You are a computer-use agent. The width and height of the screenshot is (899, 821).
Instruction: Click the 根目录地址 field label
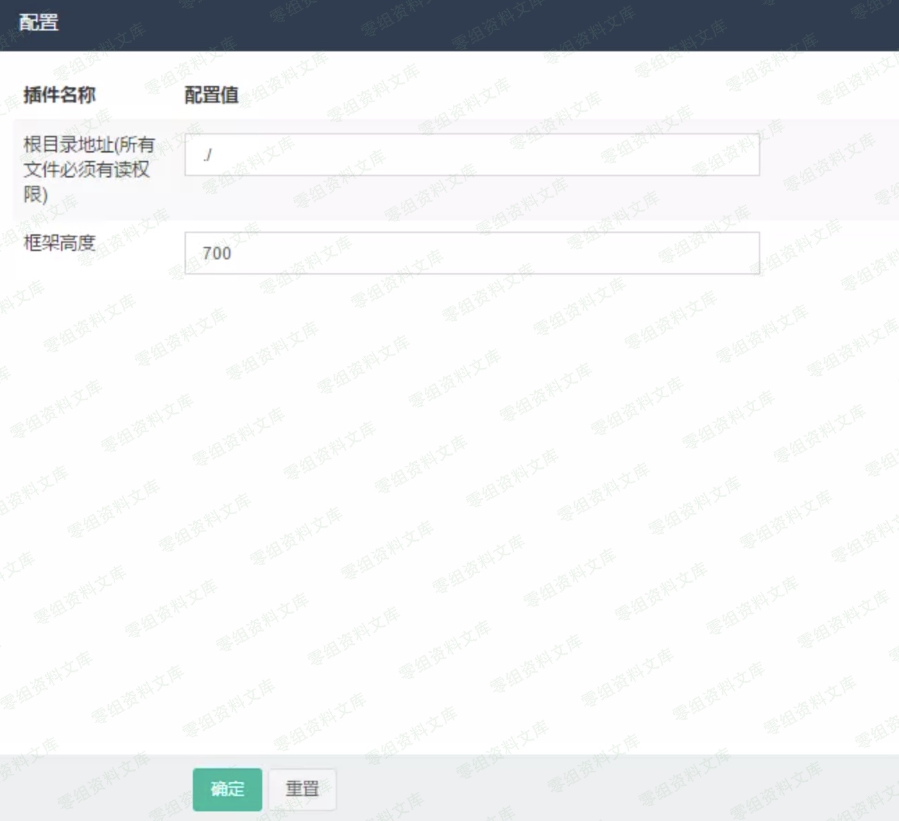pyautogui.click(x=68, y=145)
